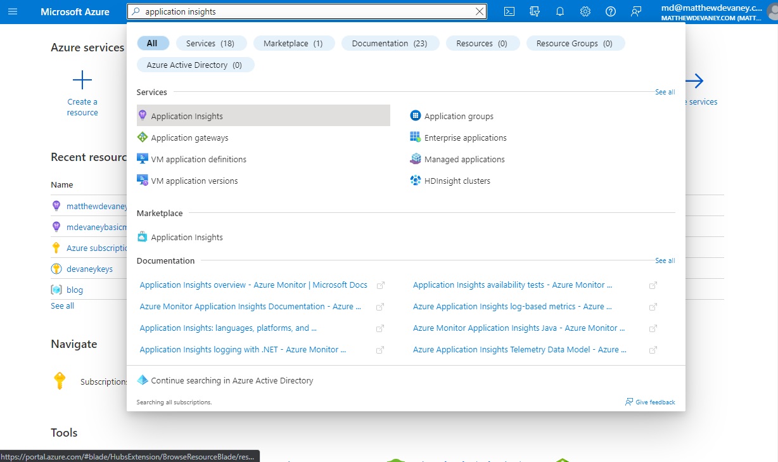The width and height of the screenshot is (778, 462).
Task: Filter results by Resource Groups (0)
Action: (x=574, y=43)
